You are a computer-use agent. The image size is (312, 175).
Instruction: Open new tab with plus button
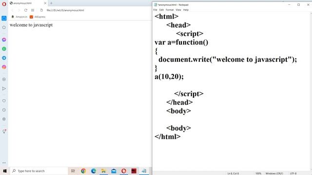coord(51,3)
